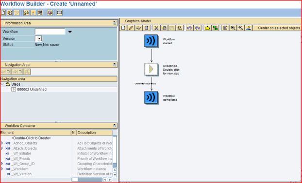This screenshot has height=183, width=302.
Task: Open the Navigation Area panel menu icon
Action: pyautogui.click(x=115, y=65)
